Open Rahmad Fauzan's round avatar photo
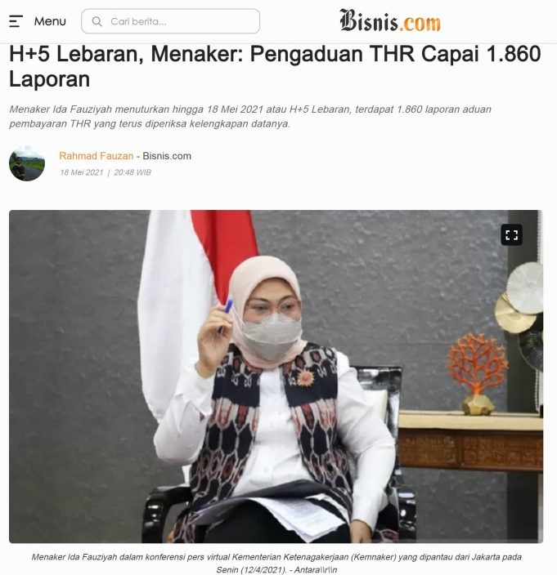 coord(27,163)
